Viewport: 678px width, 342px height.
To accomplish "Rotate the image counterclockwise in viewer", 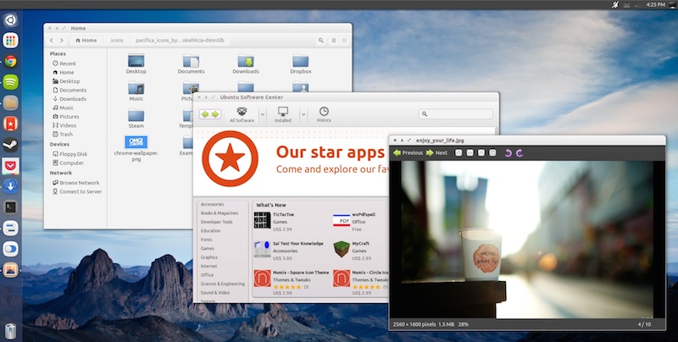I will (508, 153).
